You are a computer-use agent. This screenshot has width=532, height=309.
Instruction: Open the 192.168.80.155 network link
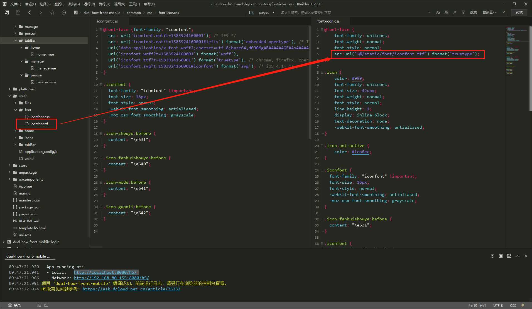pos(111,278)
